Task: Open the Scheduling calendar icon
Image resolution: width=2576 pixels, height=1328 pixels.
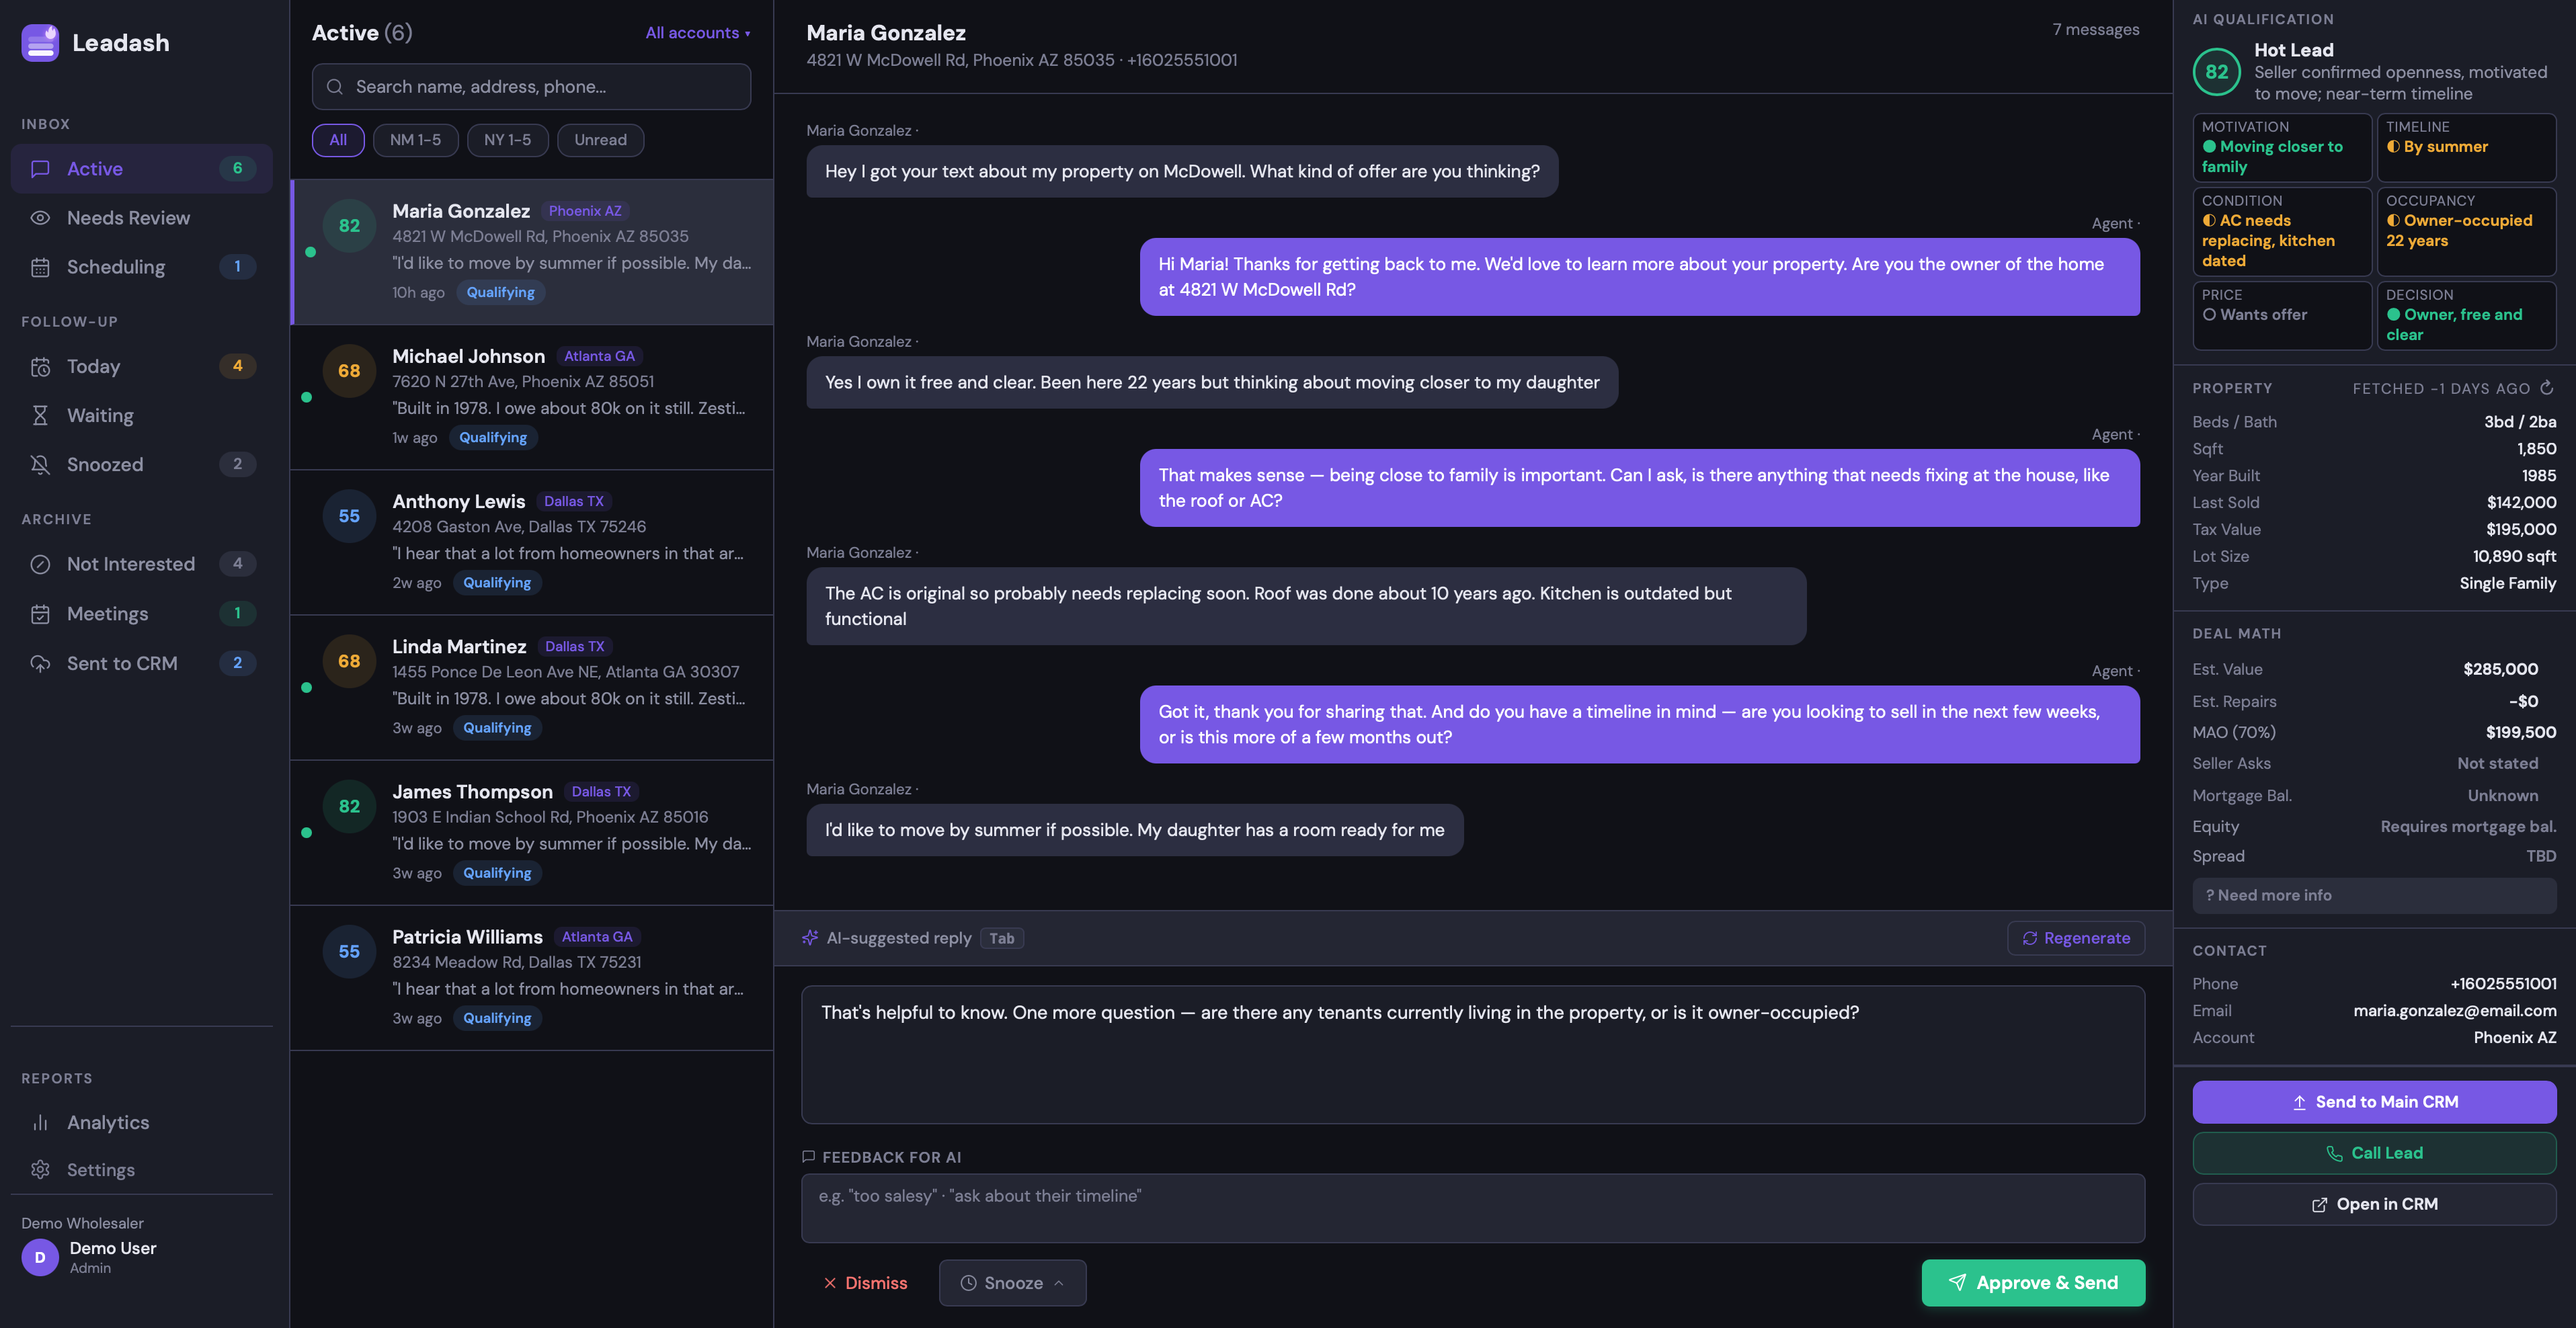Action: [40, 267]
